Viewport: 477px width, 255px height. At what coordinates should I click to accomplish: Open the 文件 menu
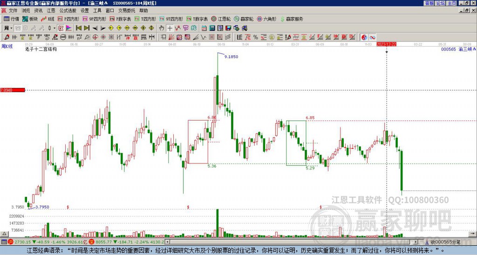click(13, 11)
